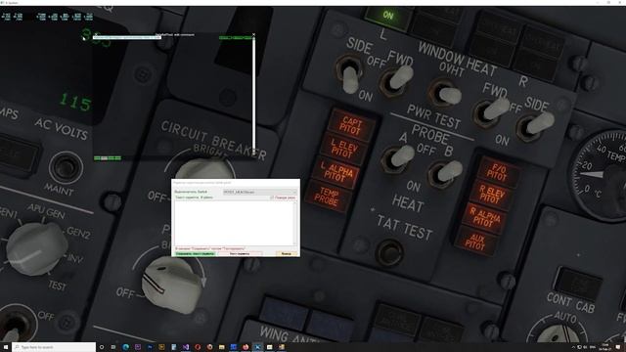The image size is (626, 352).
Task: Open Task View on the taskbar
Action: pyautogui.click(x=113, y=347)
